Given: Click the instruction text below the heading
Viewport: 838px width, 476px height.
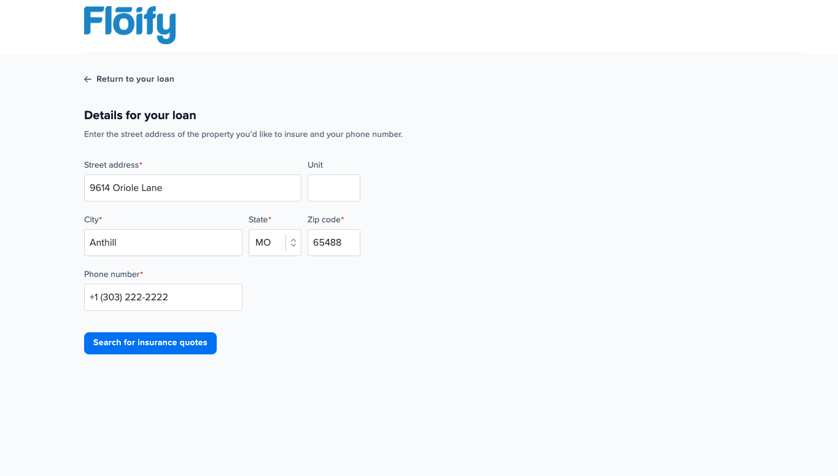Looking at the screenshot, I should coord(243,134).
